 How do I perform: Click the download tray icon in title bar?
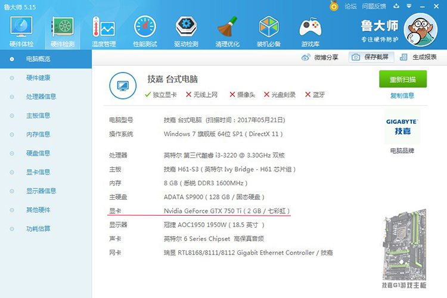(396, 6)
